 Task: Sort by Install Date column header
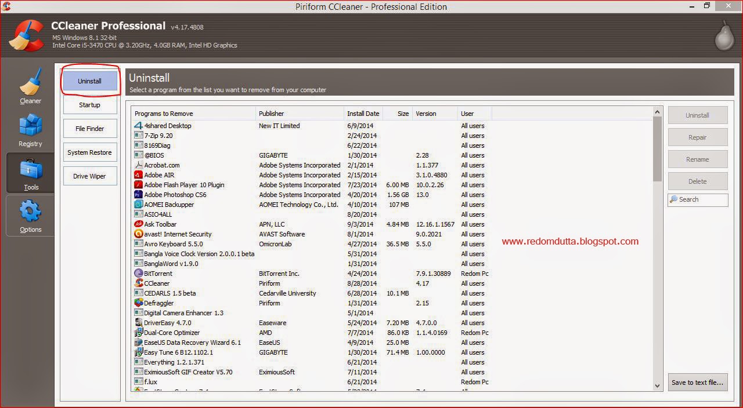pos(363,114)
